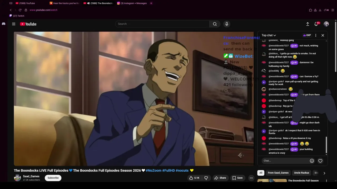Open the notifications bell
337x189 pixels.
point(317,24)
